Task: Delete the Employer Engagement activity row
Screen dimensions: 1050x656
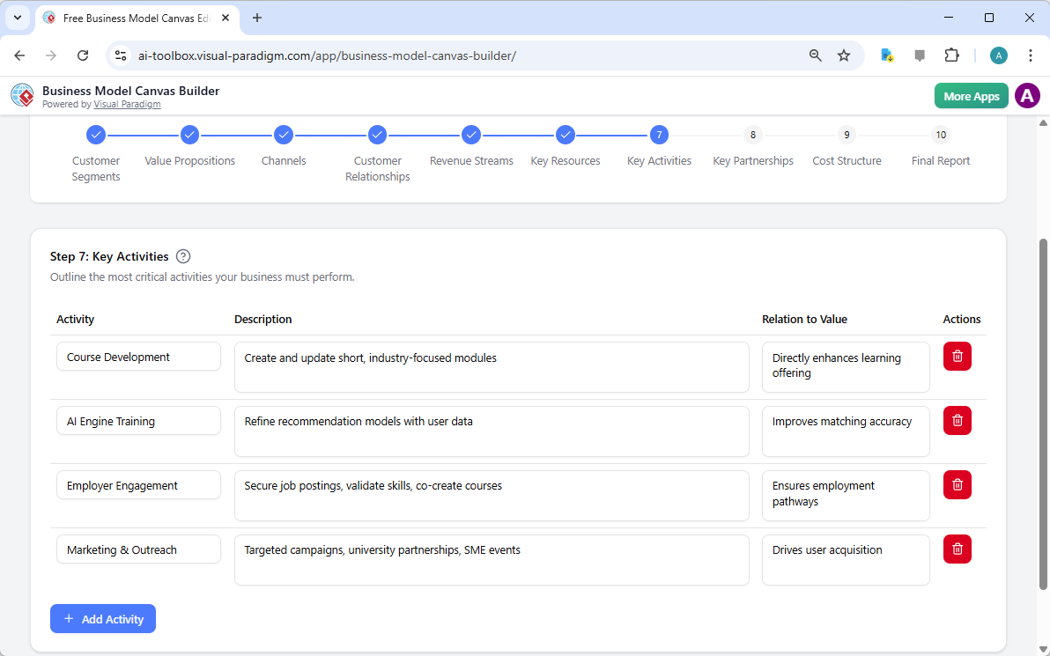Action: (957, 484)
